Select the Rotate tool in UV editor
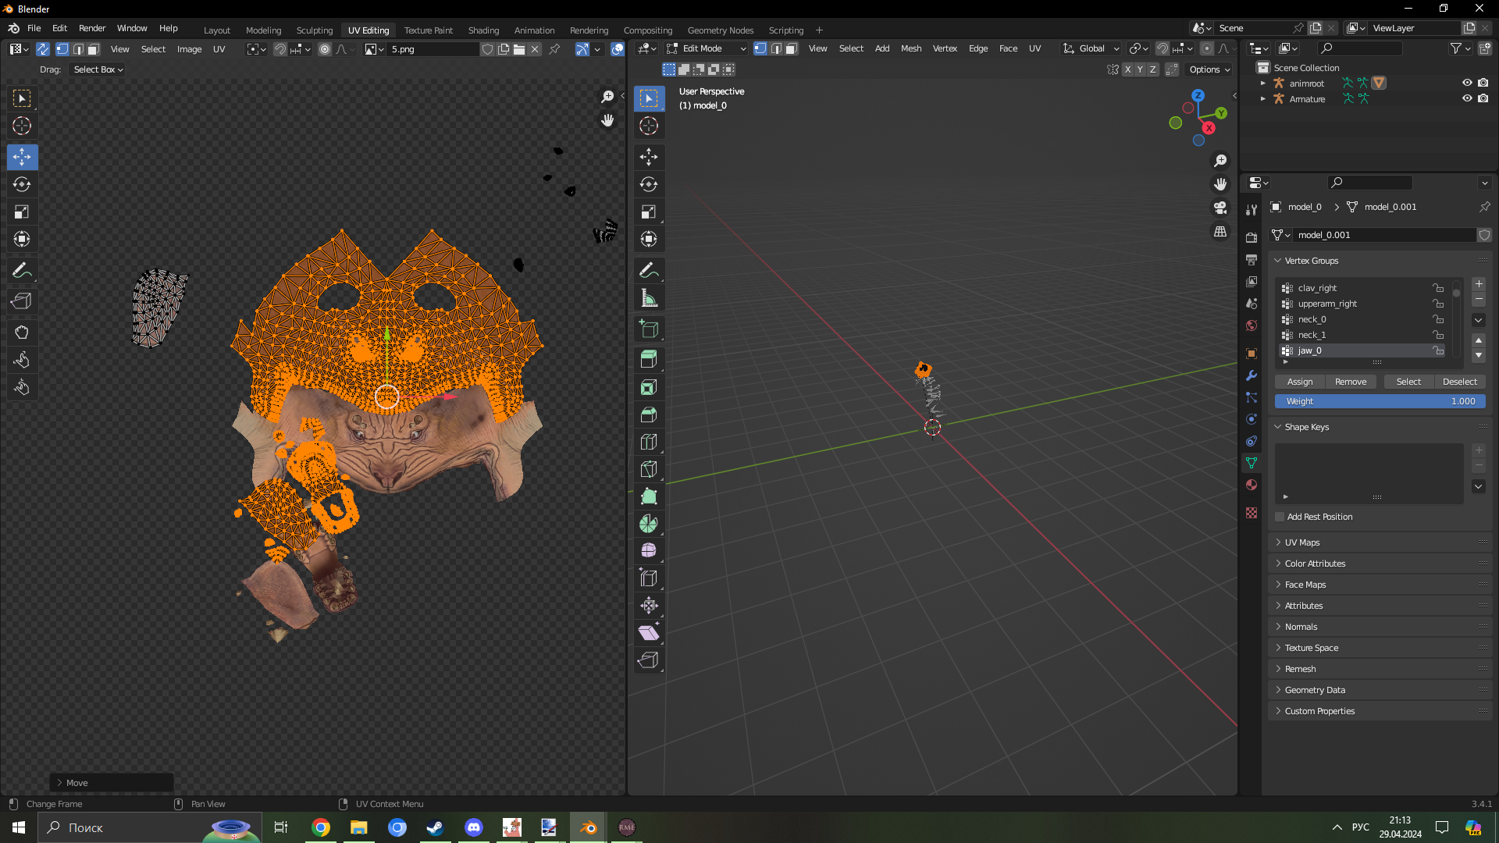 tap(22, 184)
